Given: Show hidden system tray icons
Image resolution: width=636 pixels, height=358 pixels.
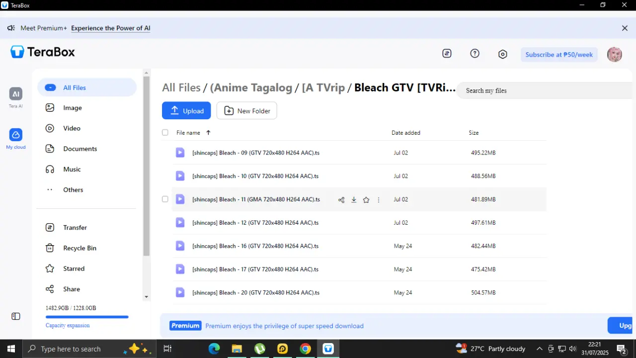Looking at the screenshot, I should click(x=539, y=349).
